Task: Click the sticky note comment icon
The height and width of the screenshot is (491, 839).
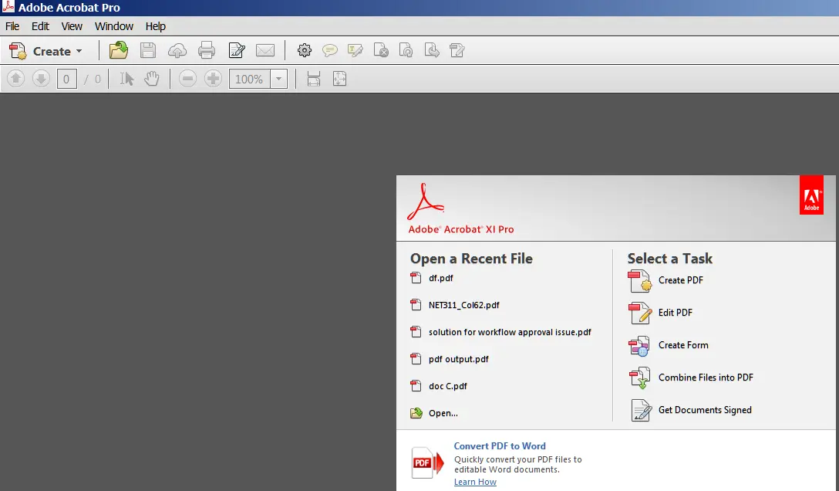Action: 329,51
